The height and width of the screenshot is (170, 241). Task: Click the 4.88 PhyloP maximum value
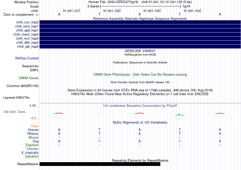pyautogui.click(x=32, y=106)
